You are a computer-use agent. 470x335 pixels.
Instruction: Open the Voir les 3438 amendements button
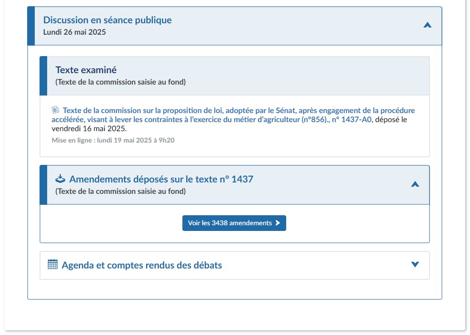(234, 223)
